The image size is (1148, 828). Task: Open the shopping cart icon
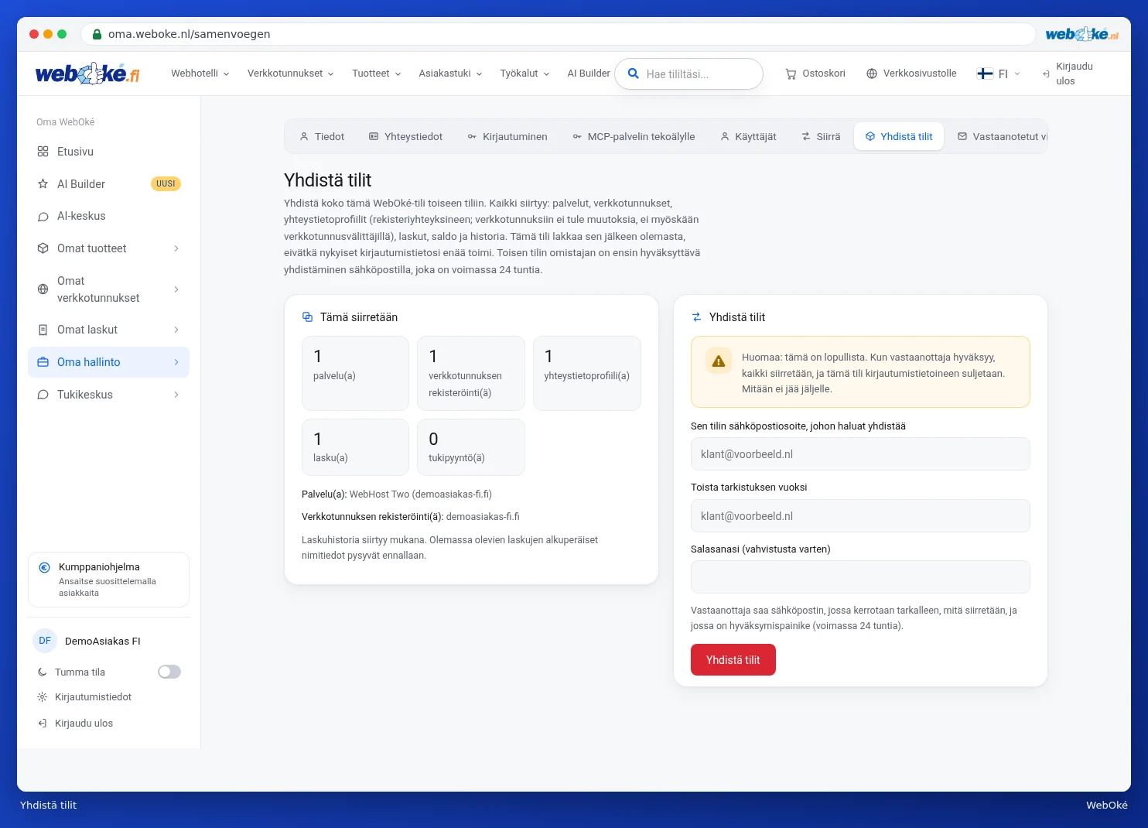[791, 74]
